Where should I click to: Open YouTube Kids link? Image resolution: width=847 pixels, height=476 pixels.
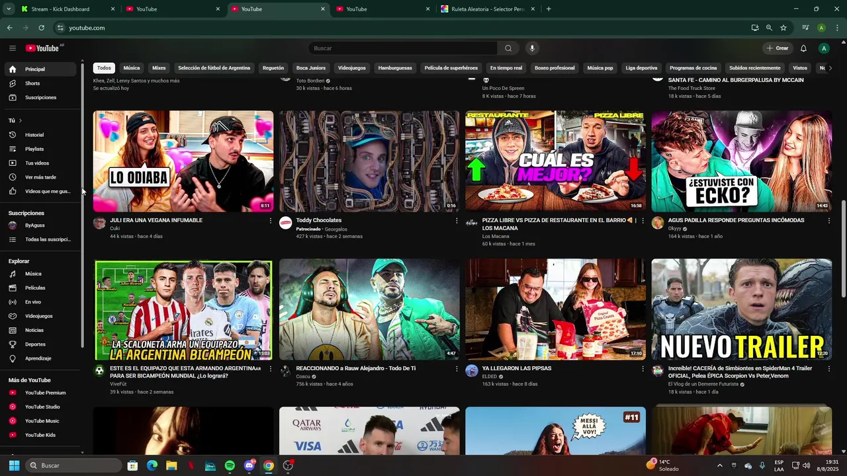pyautogui.click(x=41, y=435)
